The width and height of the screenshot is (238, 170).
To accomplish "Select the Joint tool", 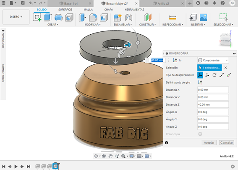I will tap(128, 18).
